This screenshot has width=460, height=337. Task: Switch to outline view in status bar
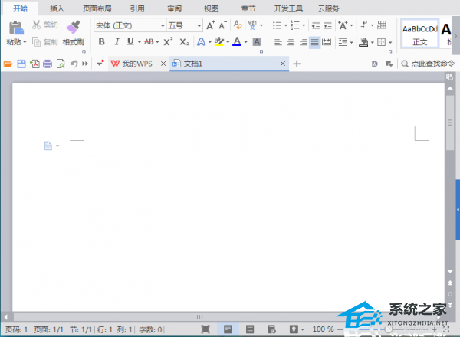(250, 329)
